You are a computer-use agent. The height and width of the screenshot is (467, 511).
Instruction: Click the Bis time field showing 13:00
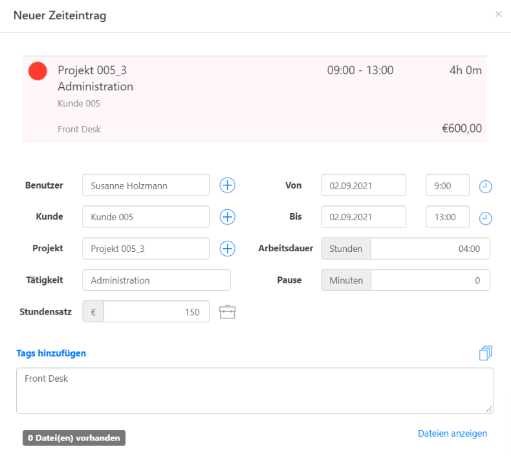[448, 217]
